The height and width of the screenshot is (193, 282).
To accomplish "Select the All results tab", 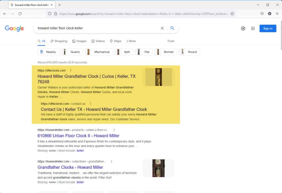I will [x=41, y=41].
